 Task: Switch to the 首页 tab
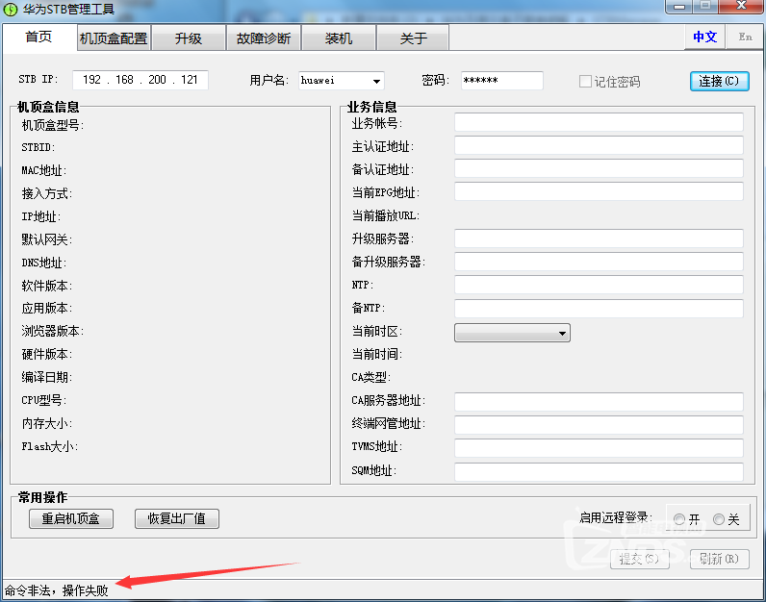pos(38,38)
